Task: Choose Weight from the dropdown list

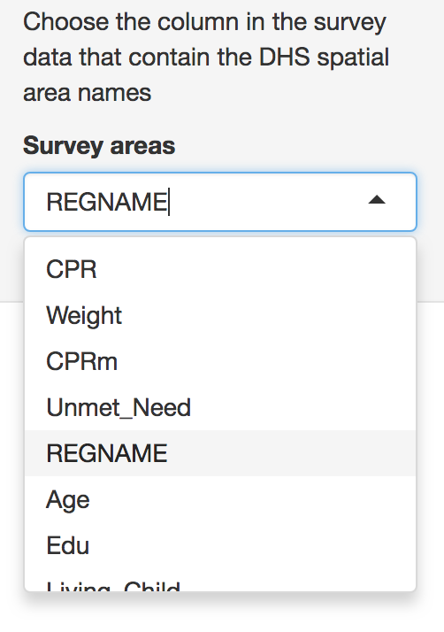Action: click(x=220, y=315)
